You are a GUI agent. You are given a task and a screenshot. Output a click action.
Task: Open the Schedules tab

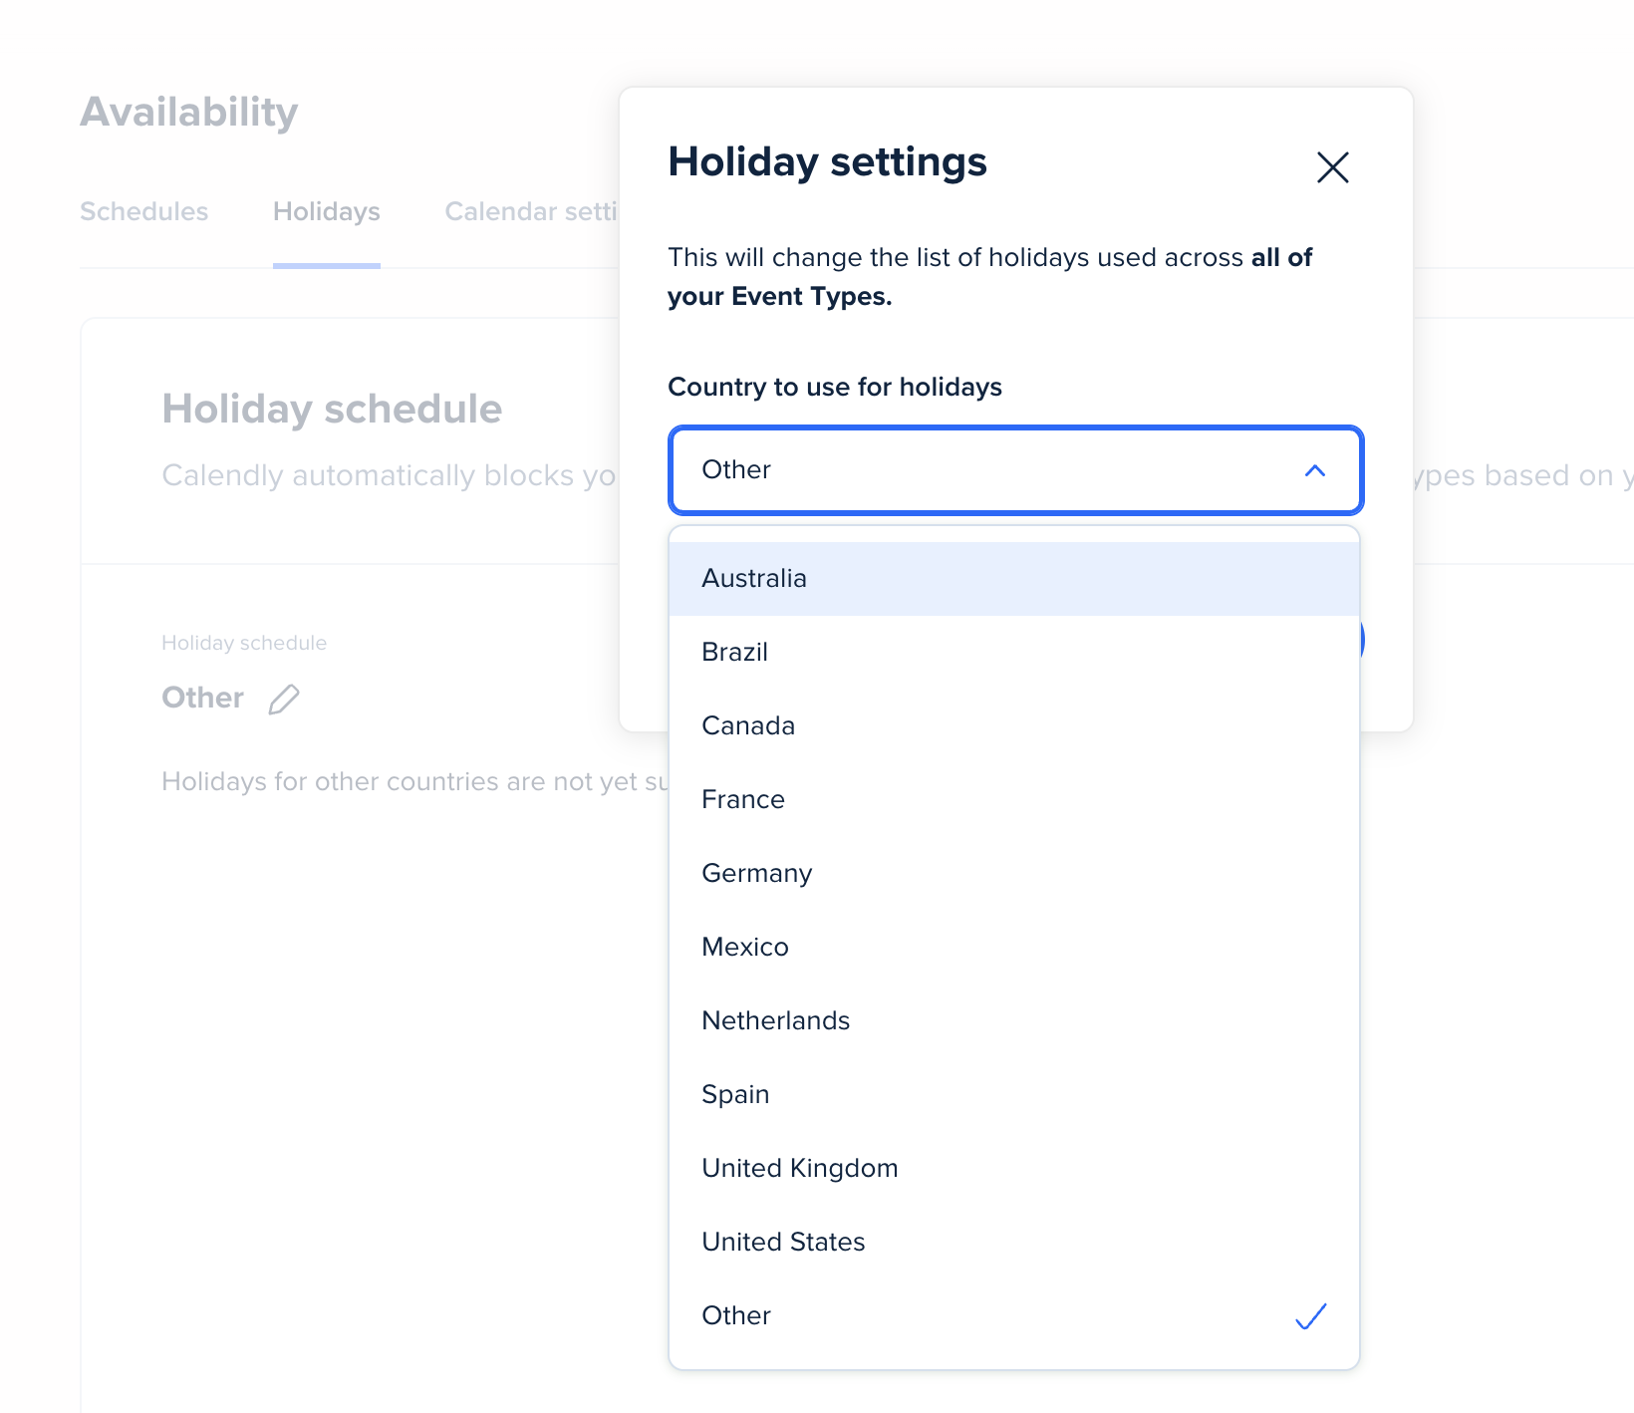click(144, 212)
